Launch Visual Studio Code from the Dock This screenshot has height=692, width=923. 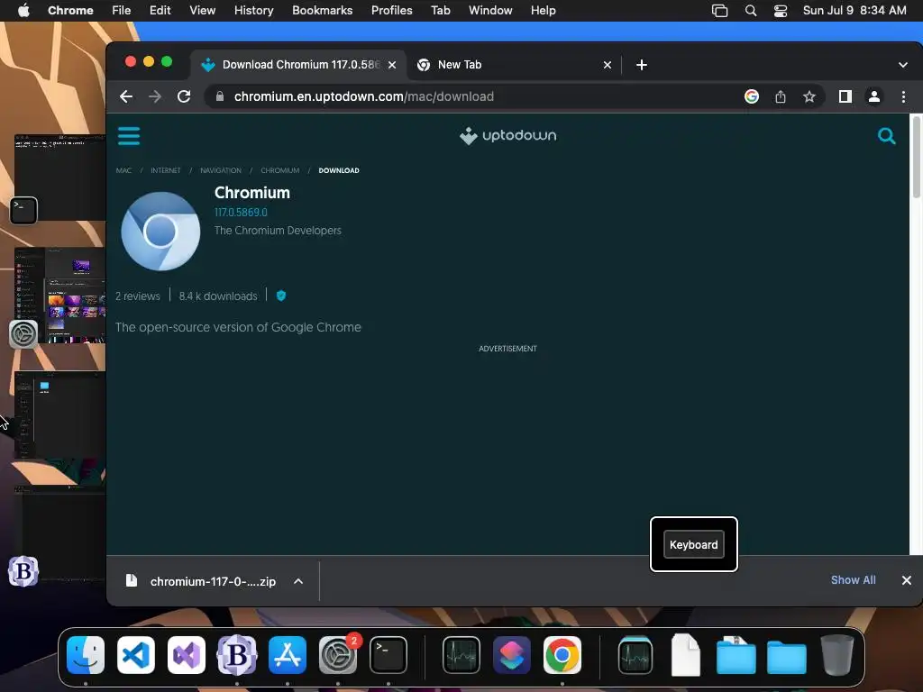click(x=136, y=655)
